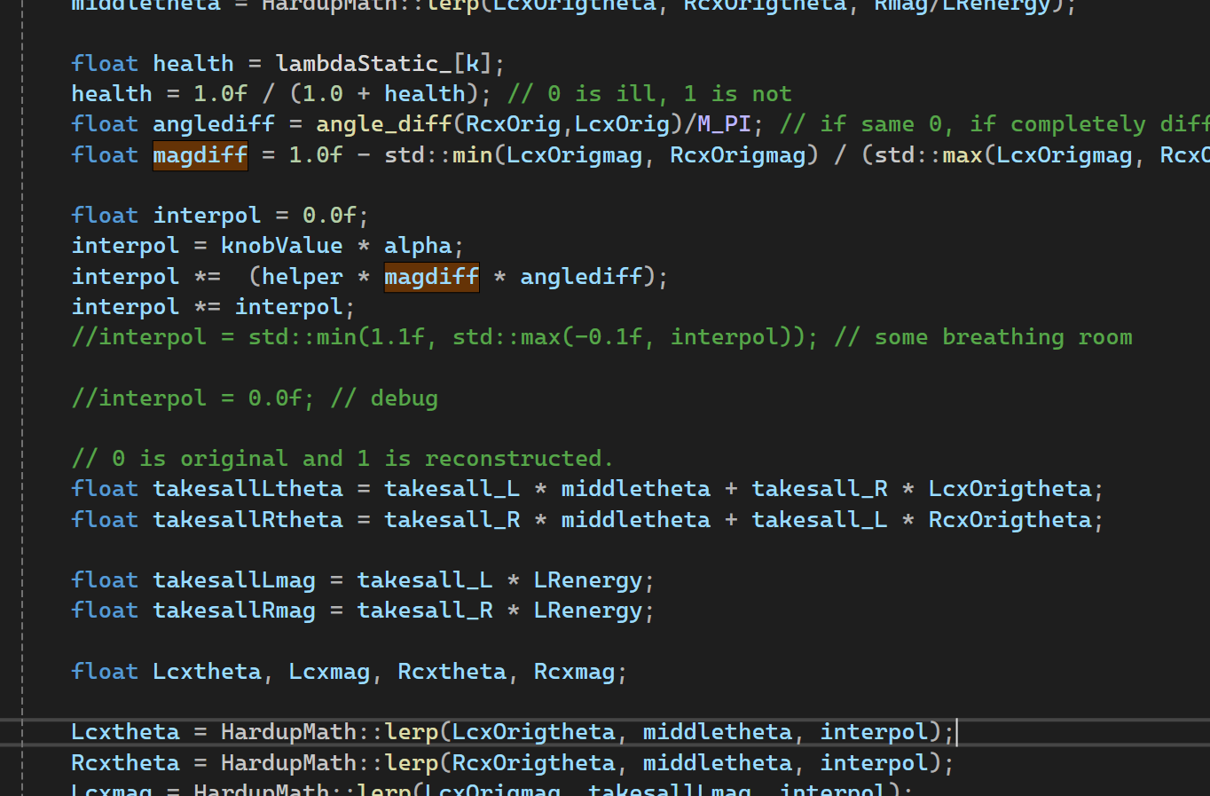Click highlighted "magdiff" in its float declaration
This screenshot has height=796, width=1210.
click(x=200, y=155)
